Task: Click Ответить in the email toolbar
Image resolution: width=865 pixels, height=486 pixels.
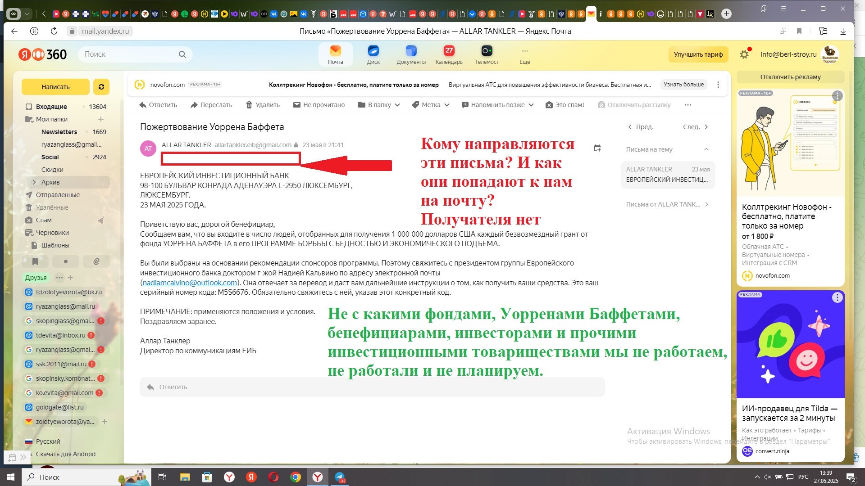Action: pyautogui.click(x=158, y=105)
